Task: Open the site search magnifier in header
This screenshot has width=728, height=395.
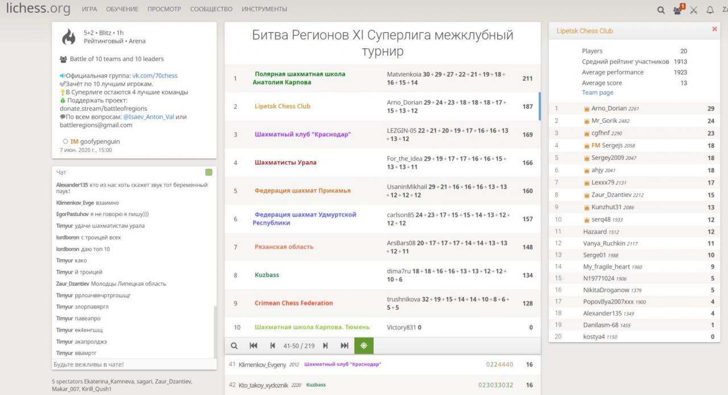Action: pos(661,10)
